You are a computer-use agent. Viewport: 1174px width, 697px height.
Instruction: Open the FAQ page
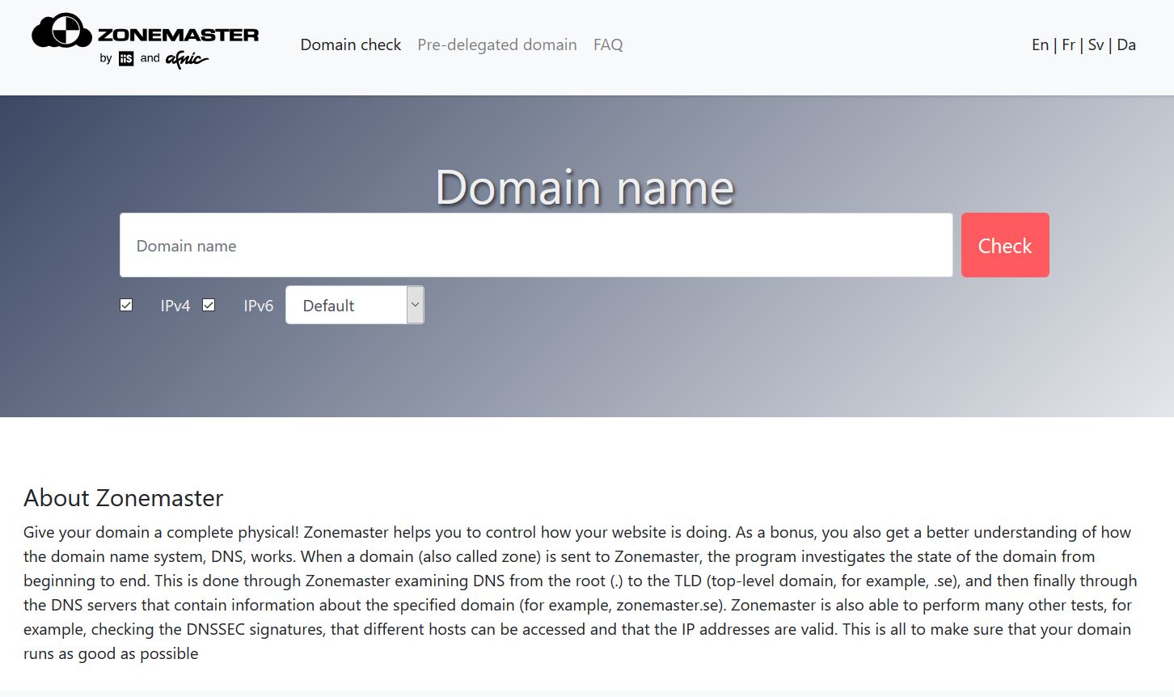[x=608, y=45]
